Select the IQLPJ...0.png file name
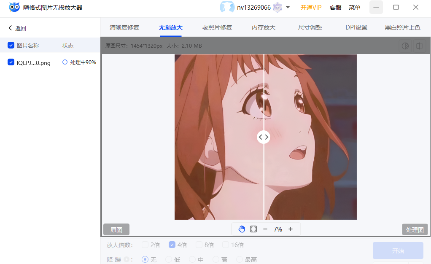This screenshot has width=431, height=264. coord(34,63)
